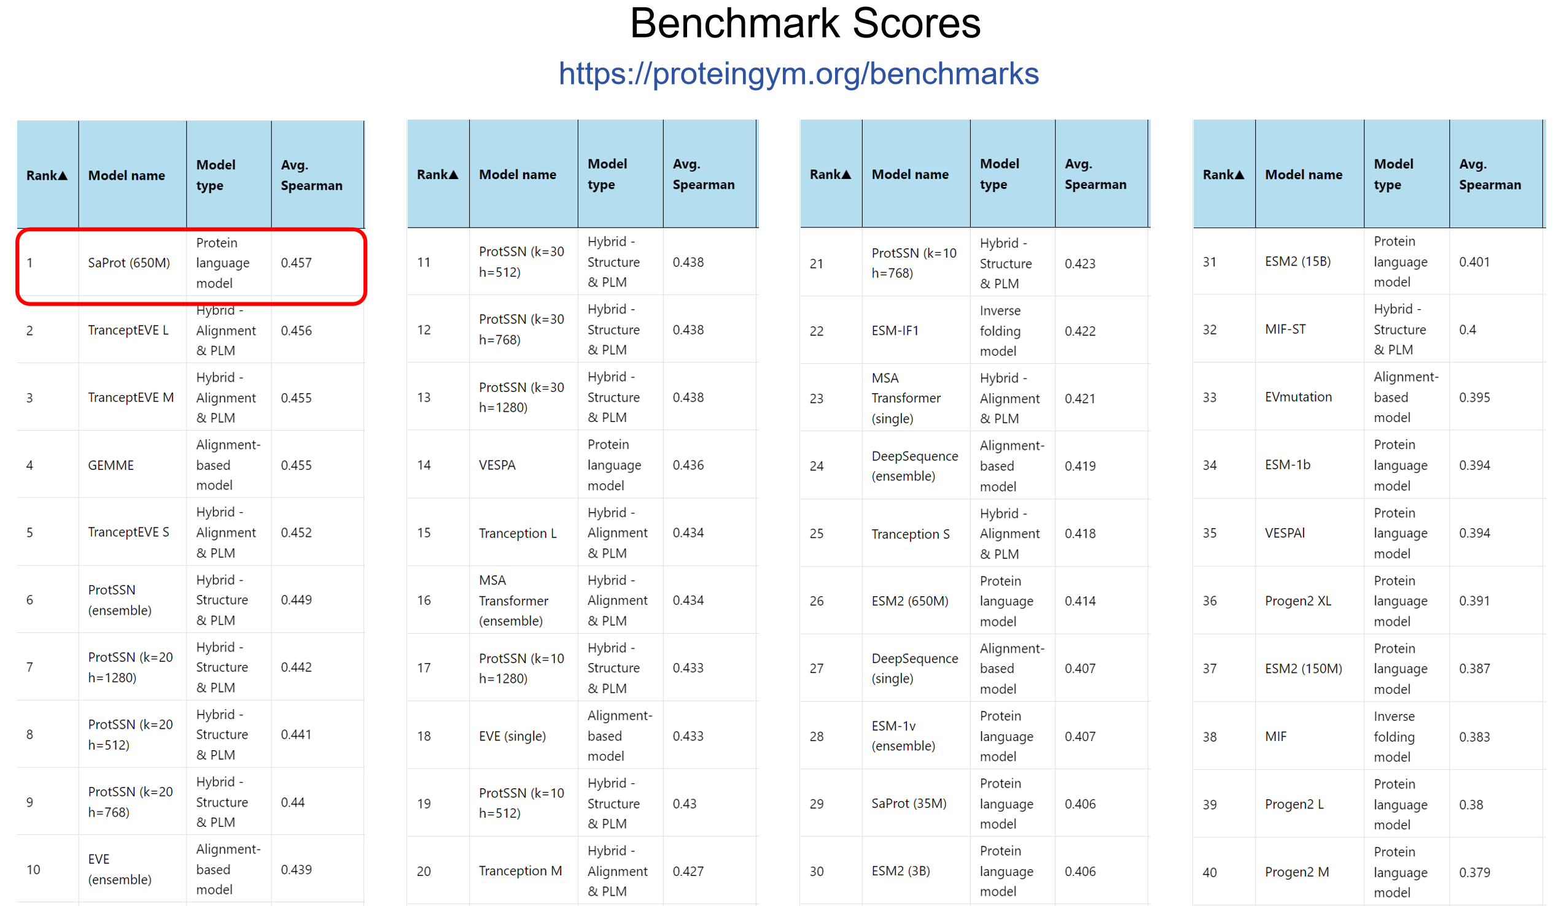Sort by Rank in second table
The height and width of the screenshot is (906, 1559).
437,175
